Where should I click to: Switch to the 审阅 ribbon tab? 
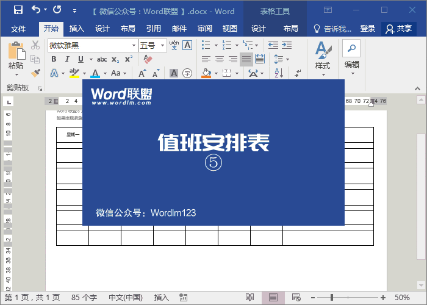pos(205,29)
